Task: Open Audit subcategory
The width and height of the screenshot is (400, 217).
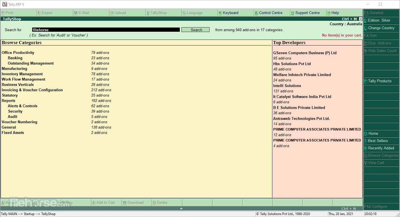Action: click(13, 117)
